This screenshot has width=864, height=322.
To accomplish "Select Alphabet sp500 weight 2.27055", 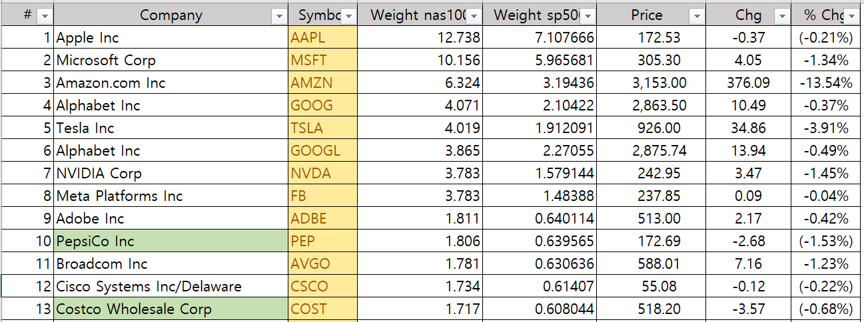I will [x=540, y=151].
